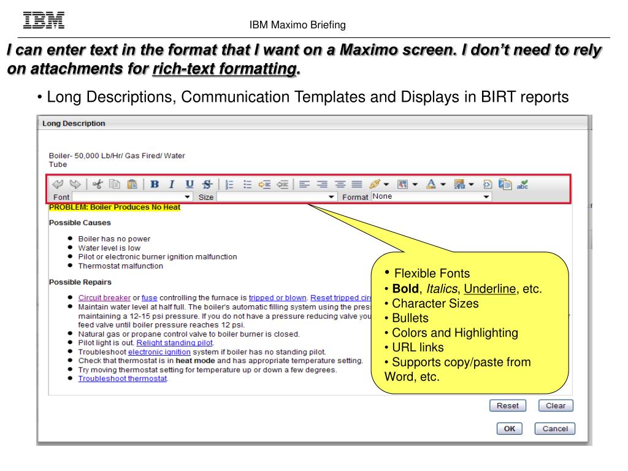Follow the 'Reset tripped' link
The height and width of the screenshot is (471, 628).
(x=341, y=297)
